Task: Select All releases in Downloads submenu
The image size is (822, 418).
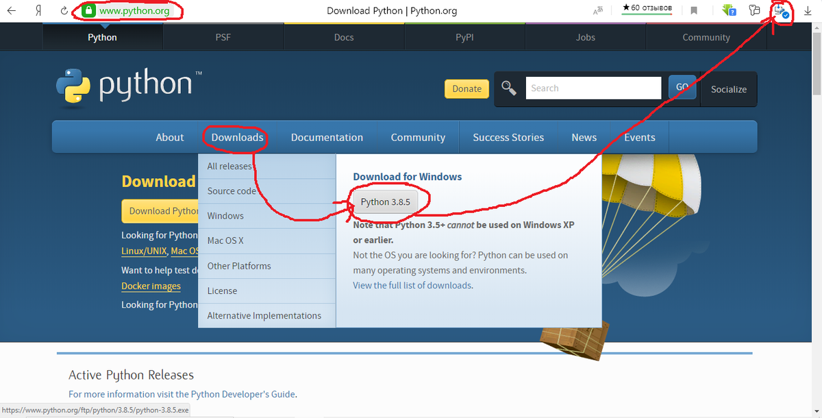Action: coord(267,166)
